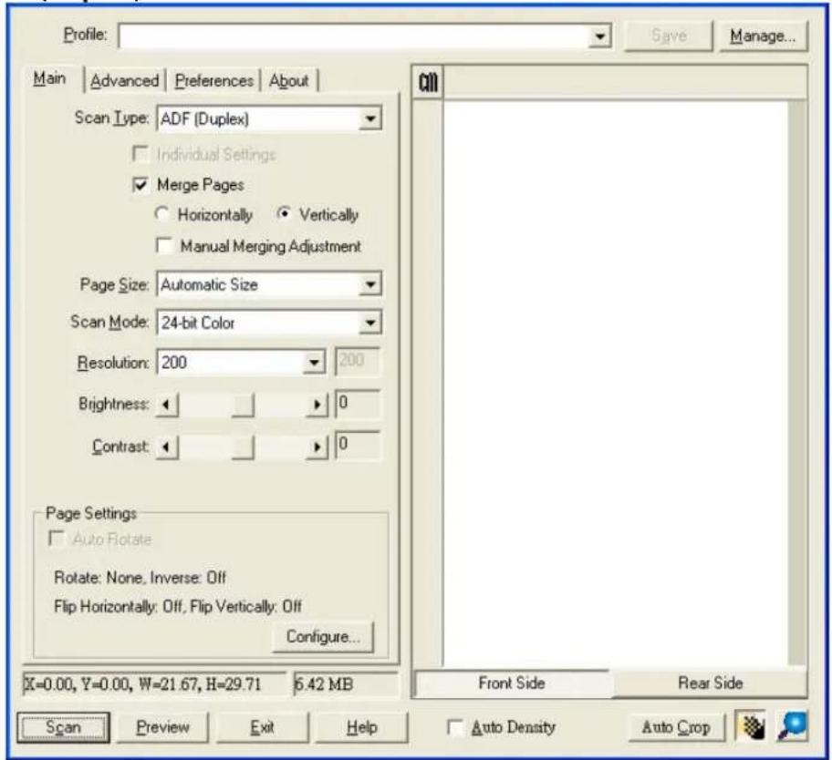
Task: Open the Advanced tab
Action: (125, 81)
